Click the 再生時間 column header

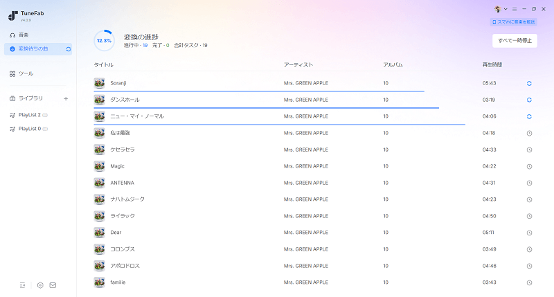pyautogui.click(x=492, y=64)
